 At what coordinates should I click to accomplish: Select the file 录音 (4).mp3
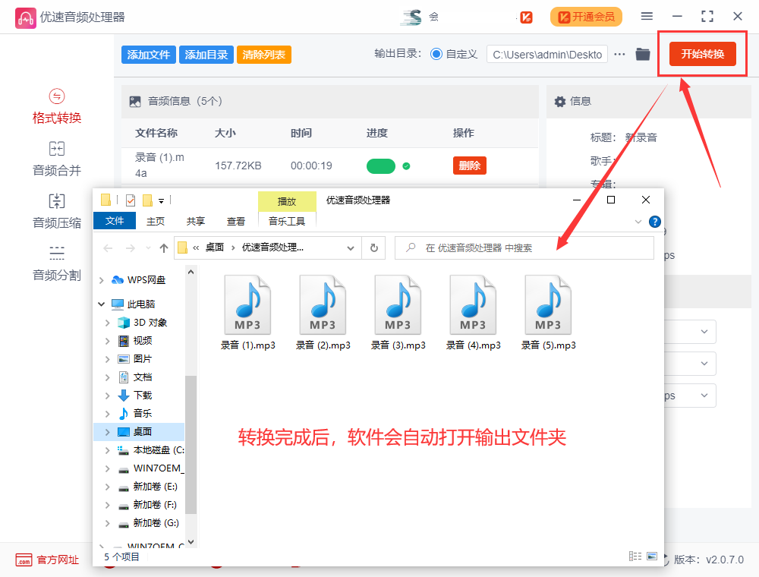point(473,313)
